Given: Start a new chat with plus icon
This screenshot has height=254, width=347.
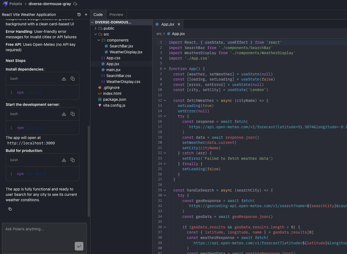Looking at the screenshot, I should (x=86, y=15).
